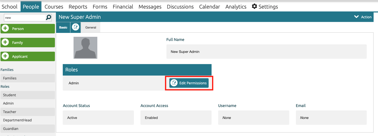Select the Basic tab
The image size is (378, 136).
[63, 27]
